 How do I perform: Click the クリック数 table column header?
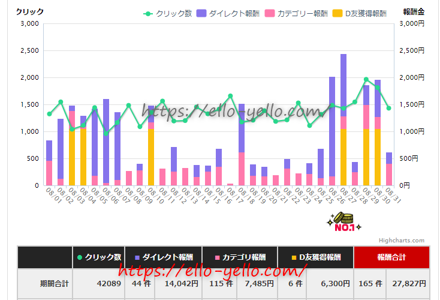pos(99,257)
